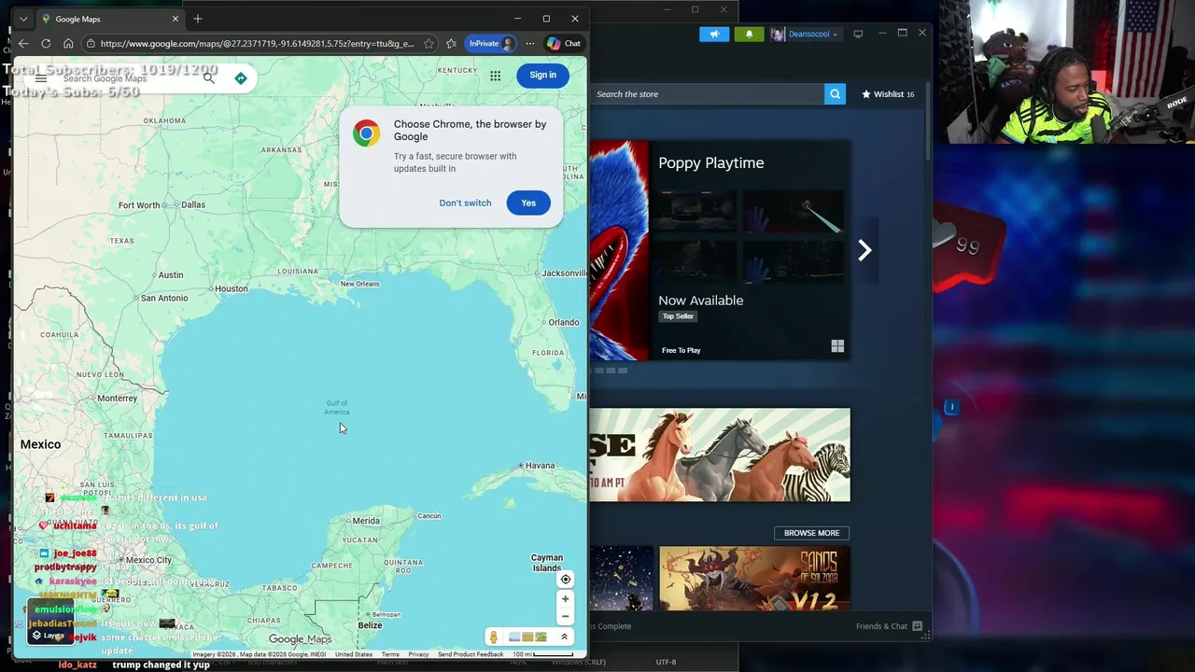The image size is (1195, 672).
Task: Click the Belize label on the map
Action: [370, 625]
